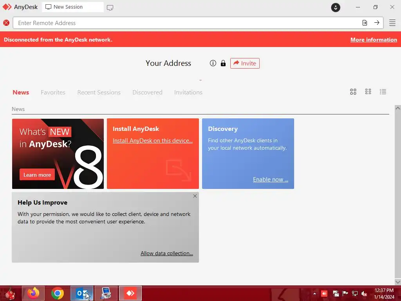The width and height of the screenshot is (401, 301).
Task: Click the Invite button
Action: [x=245, y=63]
